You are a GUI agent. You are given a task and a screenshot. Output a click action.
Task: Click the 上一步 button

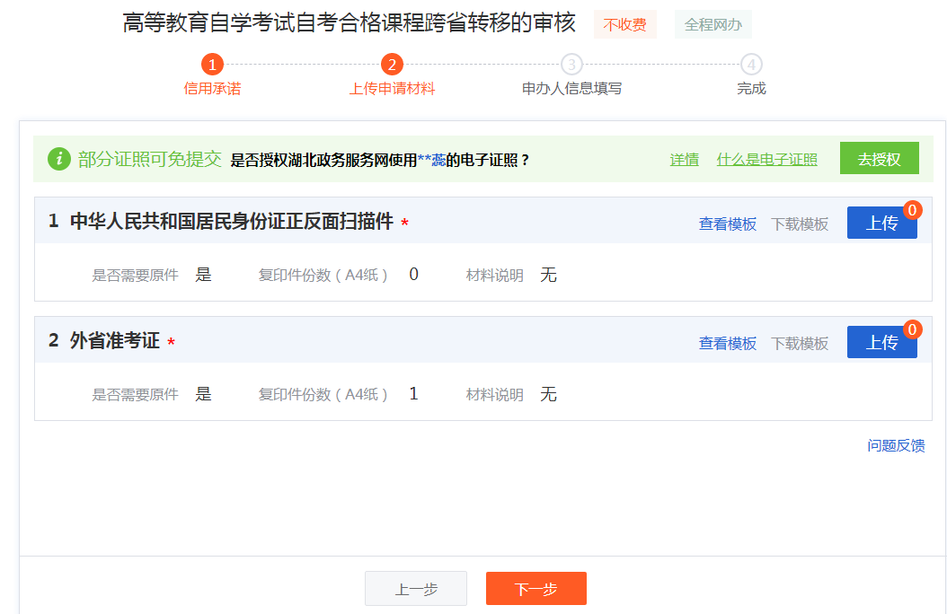[x=415, y=589]
